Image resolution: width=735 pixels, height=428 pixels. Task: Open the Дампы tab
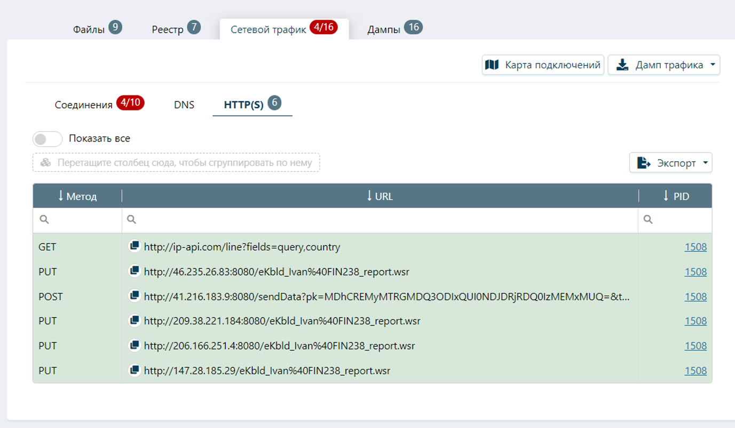[384, 29]
